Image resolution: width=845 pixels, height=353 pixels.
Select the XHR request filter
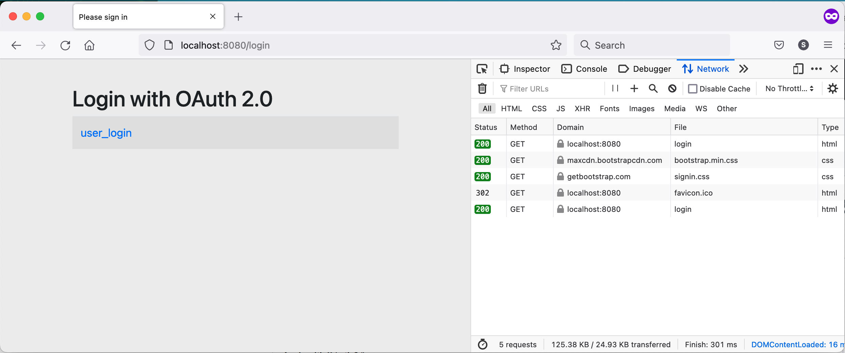pyautogui.click(x=582, y=108)
